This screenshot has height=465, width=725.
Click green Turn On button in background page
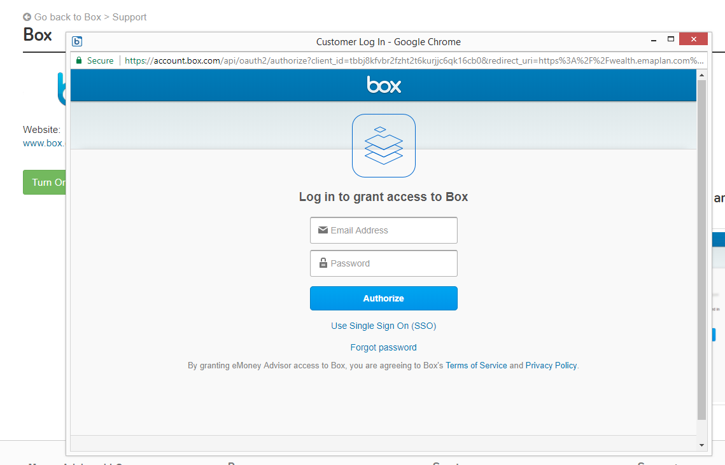(45, 182)
